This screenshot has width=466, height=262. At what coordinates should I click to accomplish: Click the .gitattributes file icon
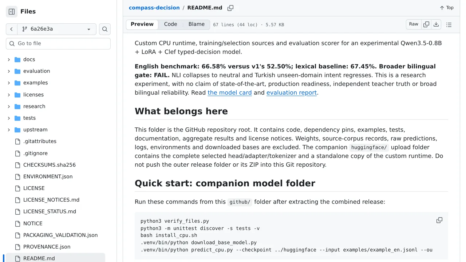coord(17,141)
